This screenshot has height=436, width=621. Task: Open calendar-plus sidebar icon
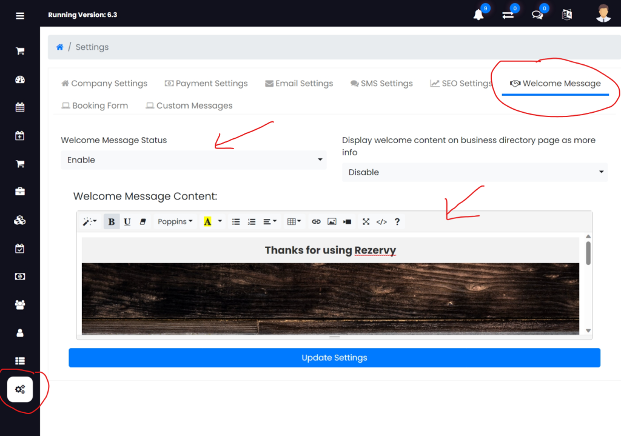coord(20,135)
